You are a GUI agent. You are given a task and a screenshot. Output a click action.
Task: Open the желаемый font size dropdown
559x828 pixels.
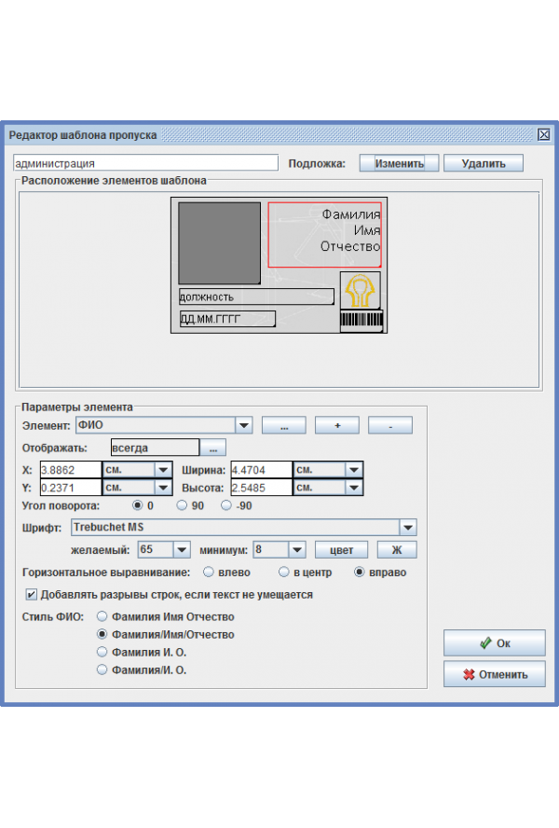pos(182,550)
